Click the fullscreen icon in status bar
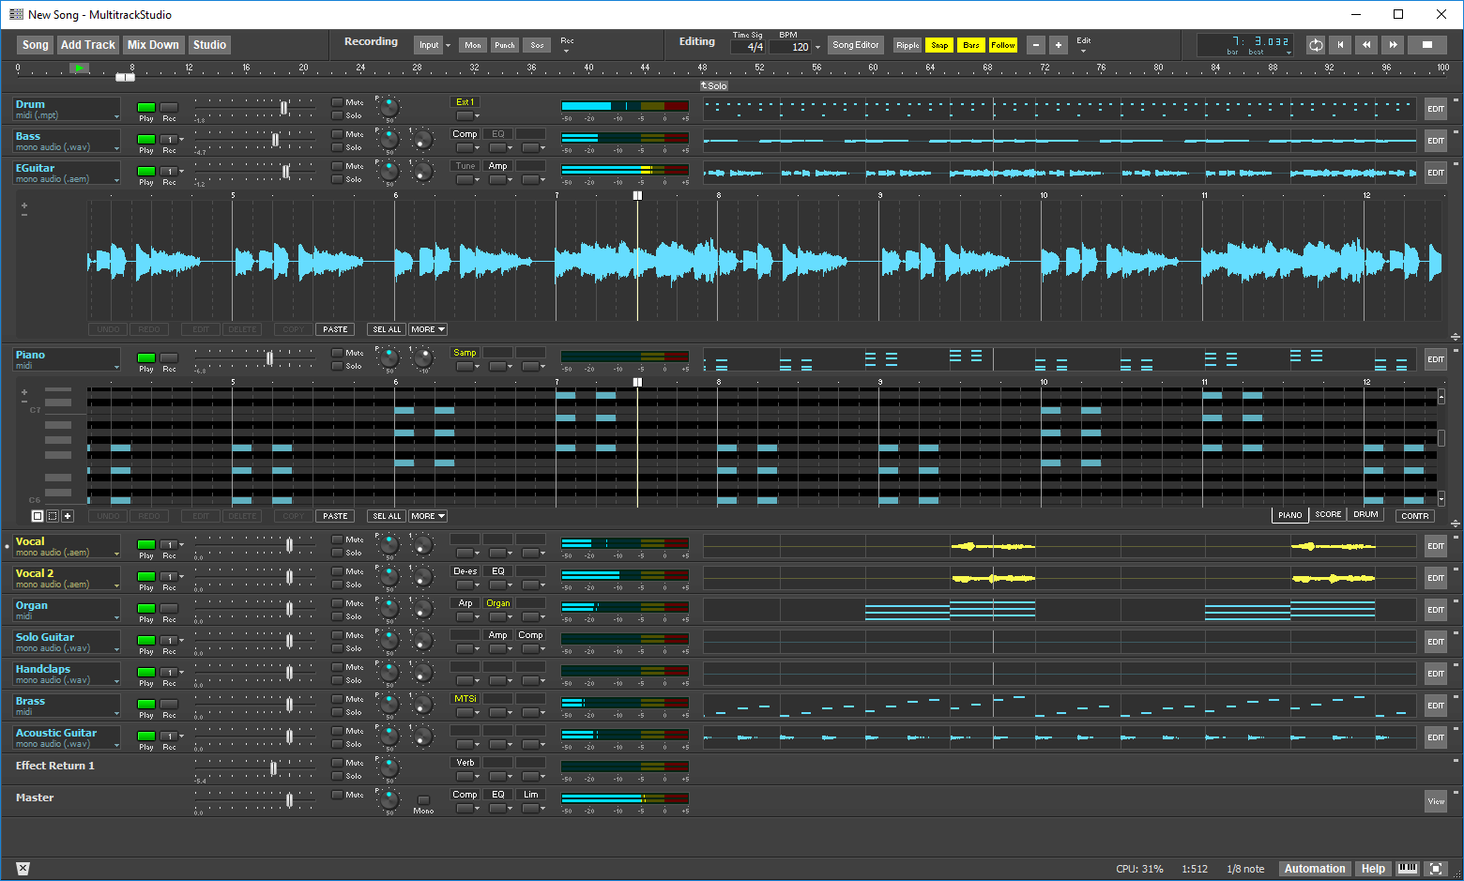The height and width of the screenshot is (881, 1464). [1436, 869]
